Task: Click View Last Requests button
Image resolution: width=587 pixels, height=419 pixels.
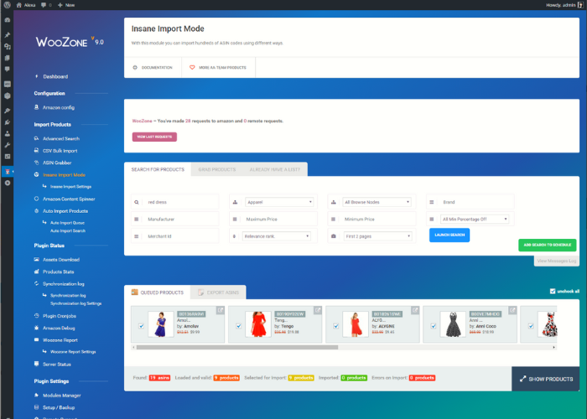Action: [154, 137]
